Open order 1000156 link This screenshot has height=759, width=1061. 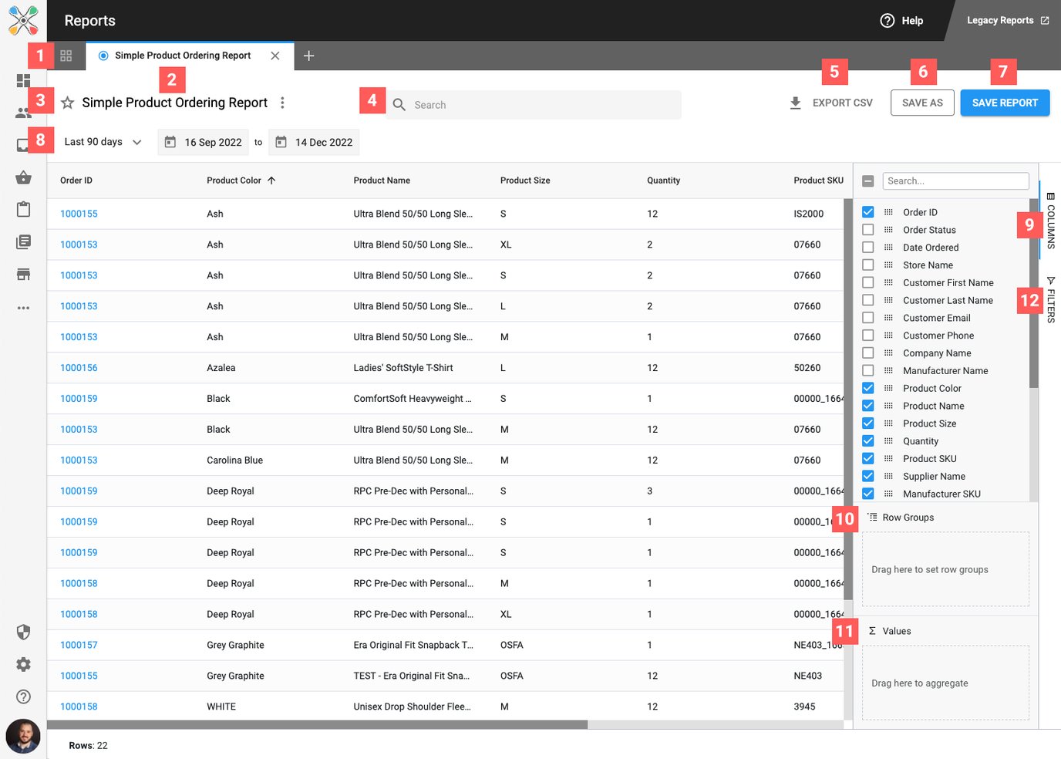tap(79, 368)
